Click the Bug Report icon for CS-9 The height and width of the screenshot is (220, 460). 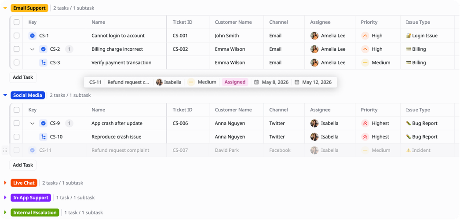click(x=409, y=124)
